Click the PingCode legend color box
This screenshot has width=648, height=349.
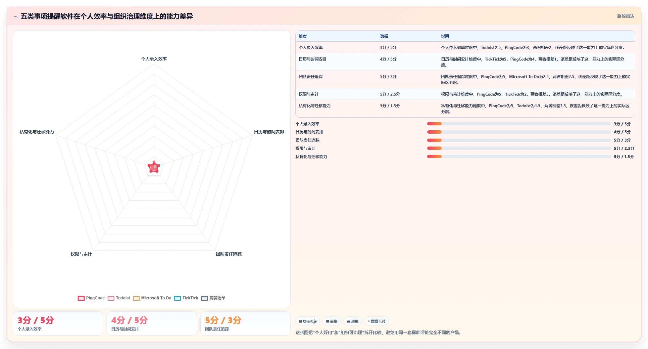tap(81, 298)
